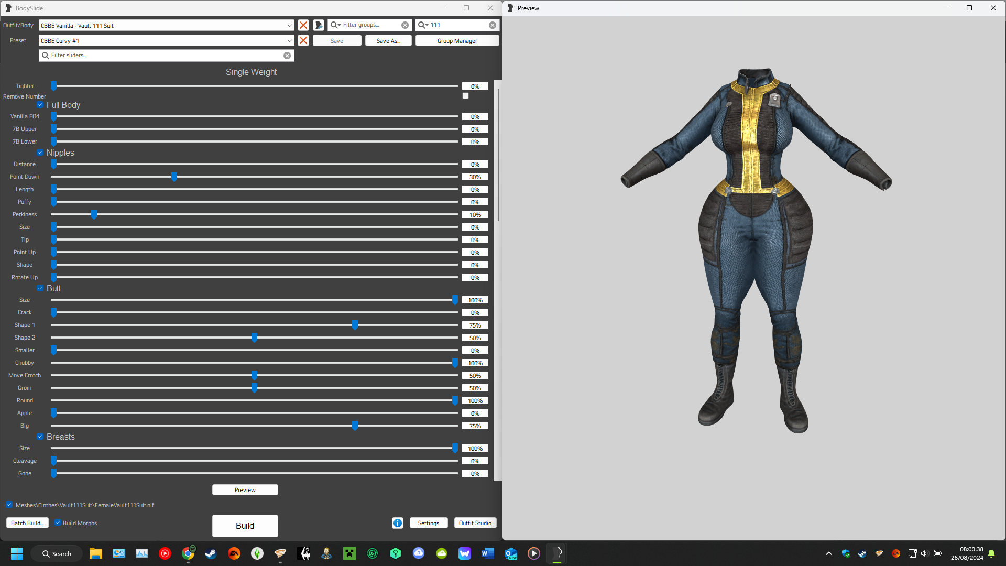This screenshot has width=1006, height=566.
Task: Click the Chubby percentage value box
Action: click(475, 363)
